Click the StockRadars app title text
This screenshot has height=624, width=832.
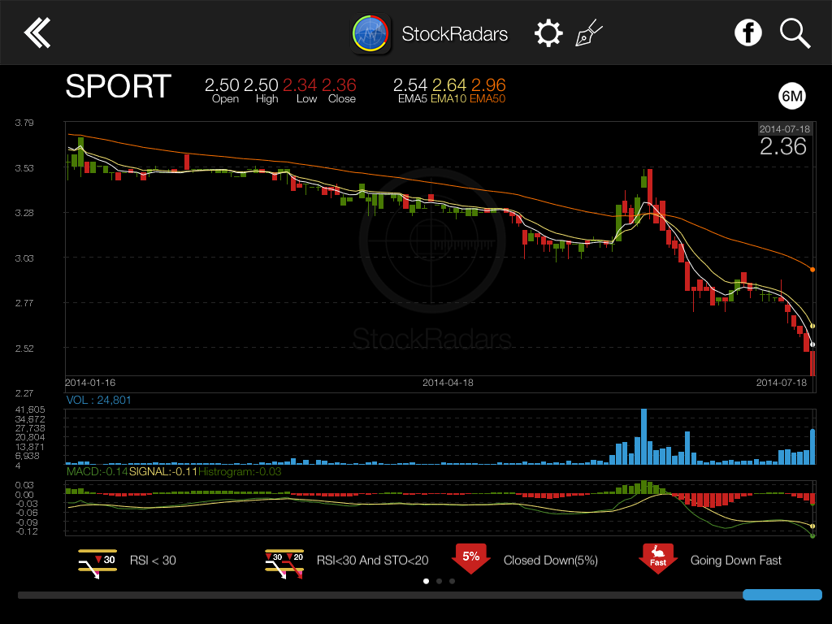pyautogui.click(x=455, y=34)
